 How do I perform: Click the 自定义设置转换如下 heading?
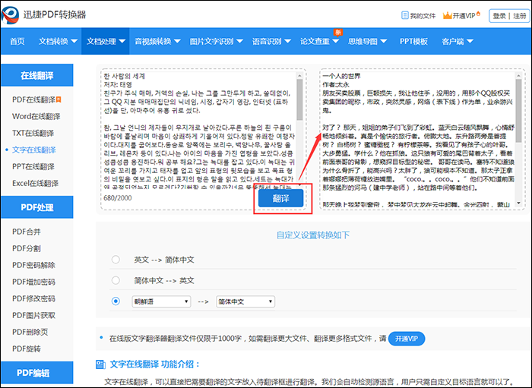tap(313, 235)
